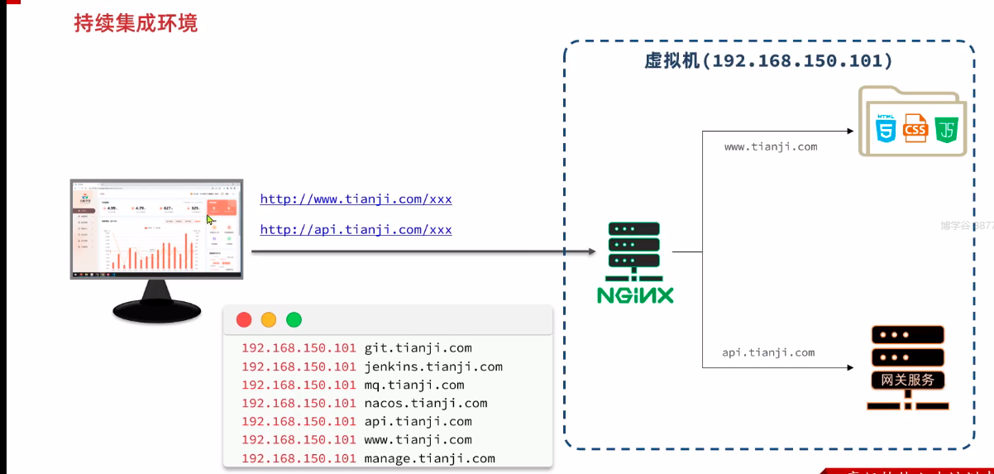This screenshot has height=474, width=994.
Task: Click the orange CSS file icon
Action: click(915, 128)
